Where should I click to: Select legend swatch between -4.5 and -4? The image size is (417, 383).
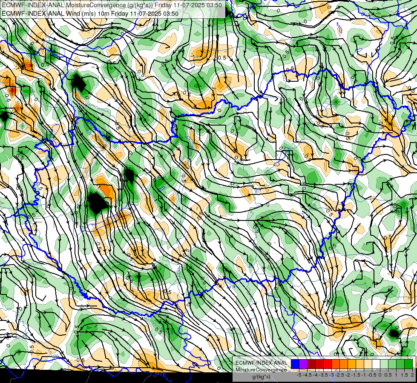311,364
